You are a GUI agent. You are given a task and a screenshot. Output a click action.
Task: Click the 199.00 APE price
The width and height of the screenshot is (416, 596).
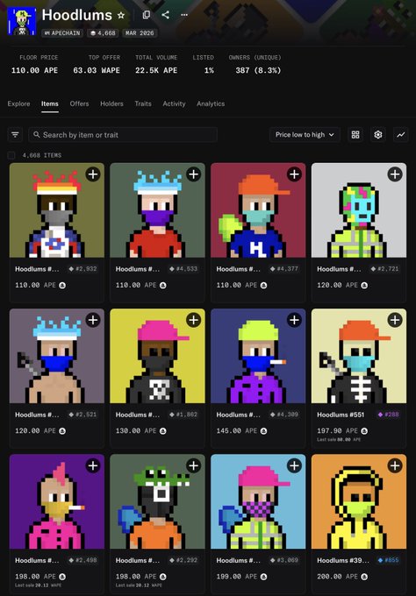[237, 576]
